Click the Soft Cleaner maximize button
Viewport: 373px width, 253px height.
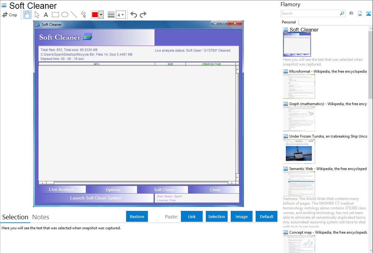223,23
